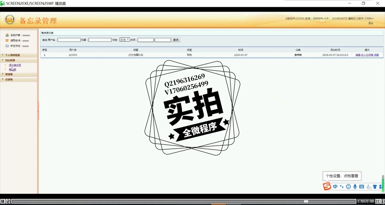Click the Sogou S input method logo
This screenshot has height=205, width=385.
[327, 186]
